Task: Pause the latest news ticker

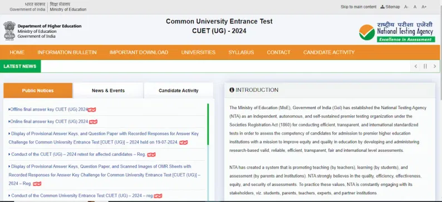Action: 425,66
